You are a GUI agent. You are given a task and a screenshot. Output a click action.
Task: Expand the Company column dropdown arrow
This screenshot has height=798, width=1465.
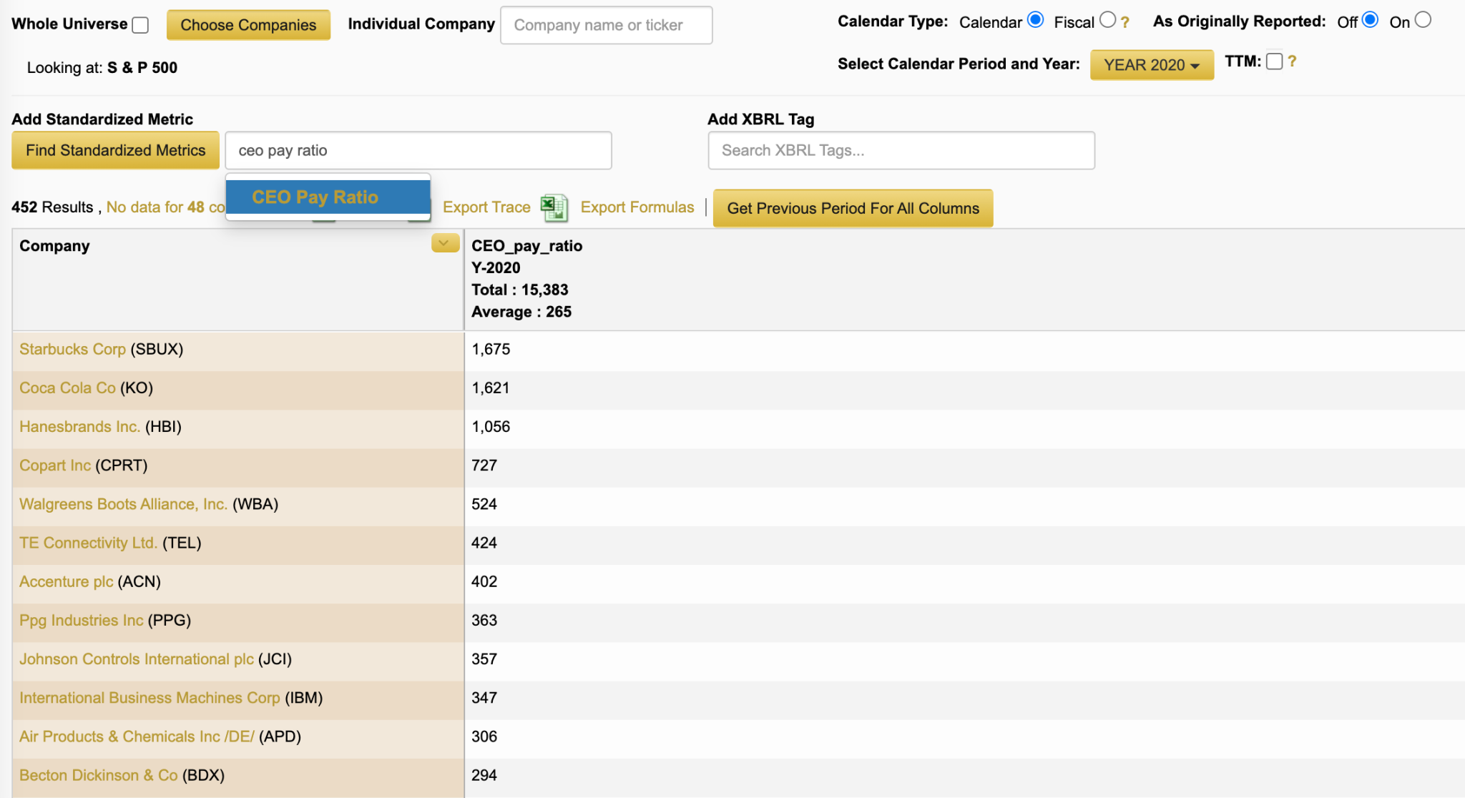click(444, 244)
